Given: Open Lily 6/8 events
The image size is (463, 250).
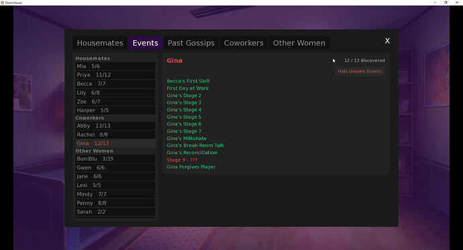Looking at the screenshot, I should [115, 92].
